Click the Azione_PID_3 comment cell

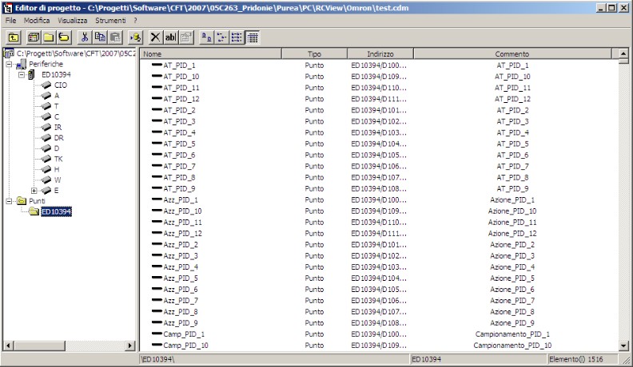point(512,256)
